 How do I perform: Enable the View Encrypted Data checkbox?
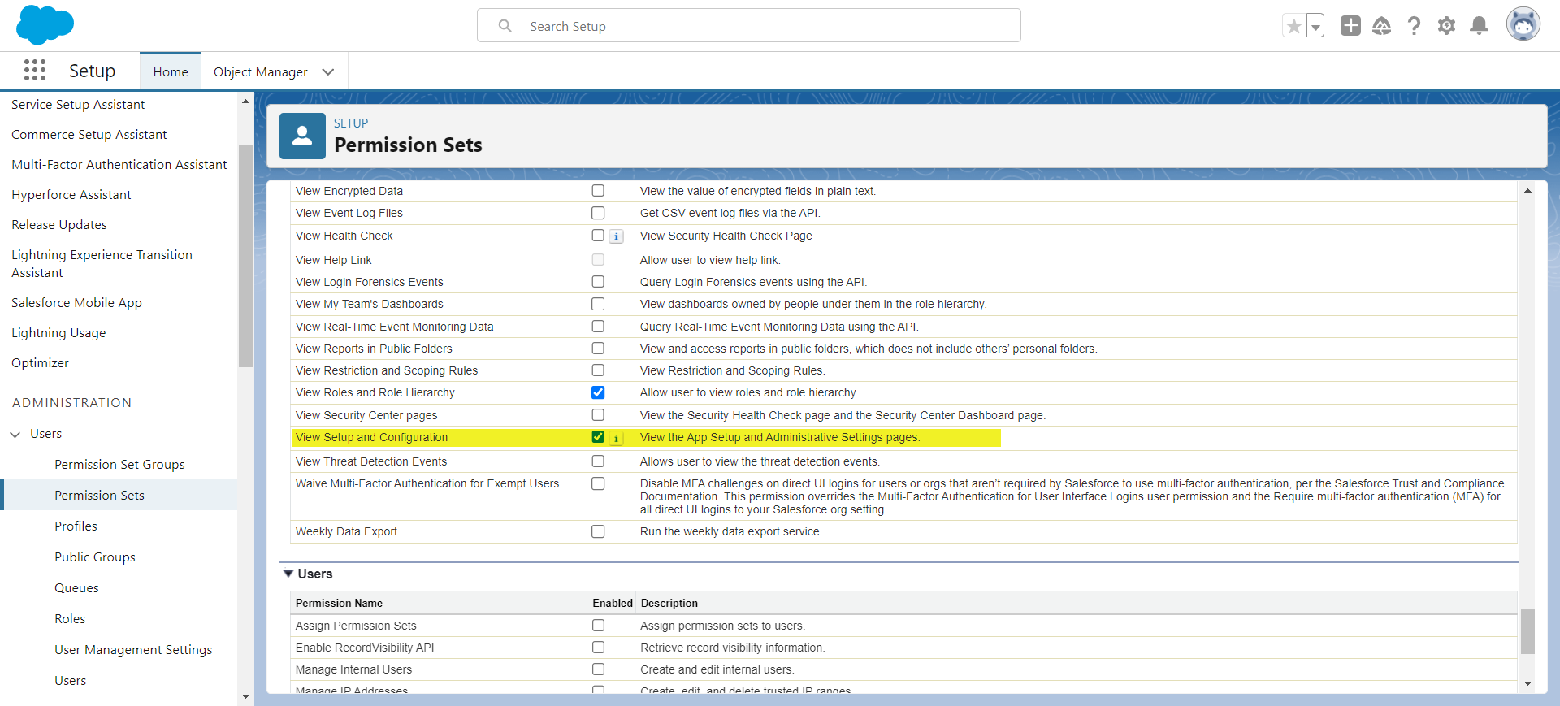tap(598, 191)
